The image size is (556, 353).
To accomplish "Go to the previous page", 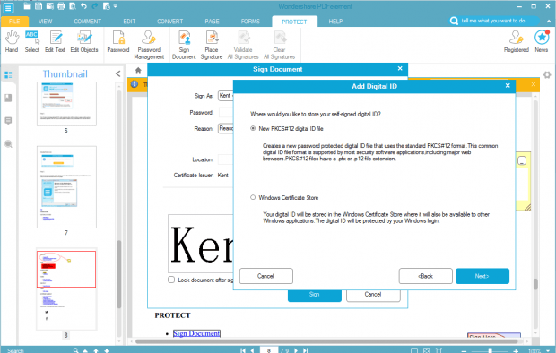I will point(253,350).
